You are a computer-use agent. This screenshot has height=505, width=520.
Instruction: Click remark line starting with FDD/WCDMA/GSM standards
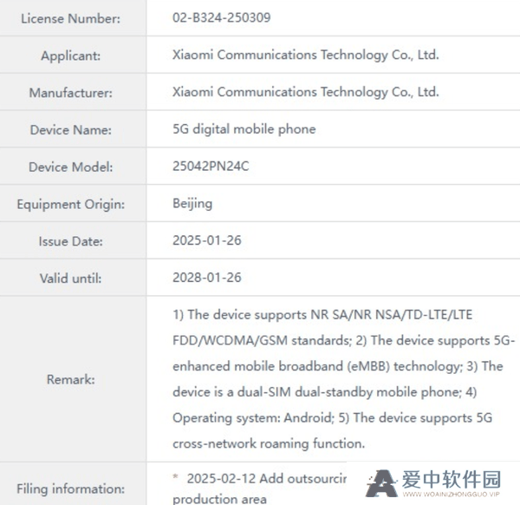pyautogui.click(x=343, y=341)
